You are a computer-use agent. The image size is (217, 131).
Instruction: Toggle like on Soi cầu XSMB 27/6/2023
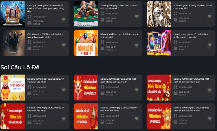point(137,118)
